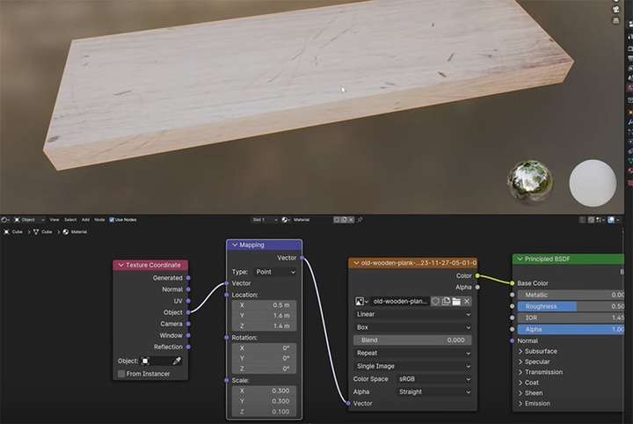Screen dimensions: 633x424
Task: Click the eyedropper icon beside Object field
Action: 177,361
